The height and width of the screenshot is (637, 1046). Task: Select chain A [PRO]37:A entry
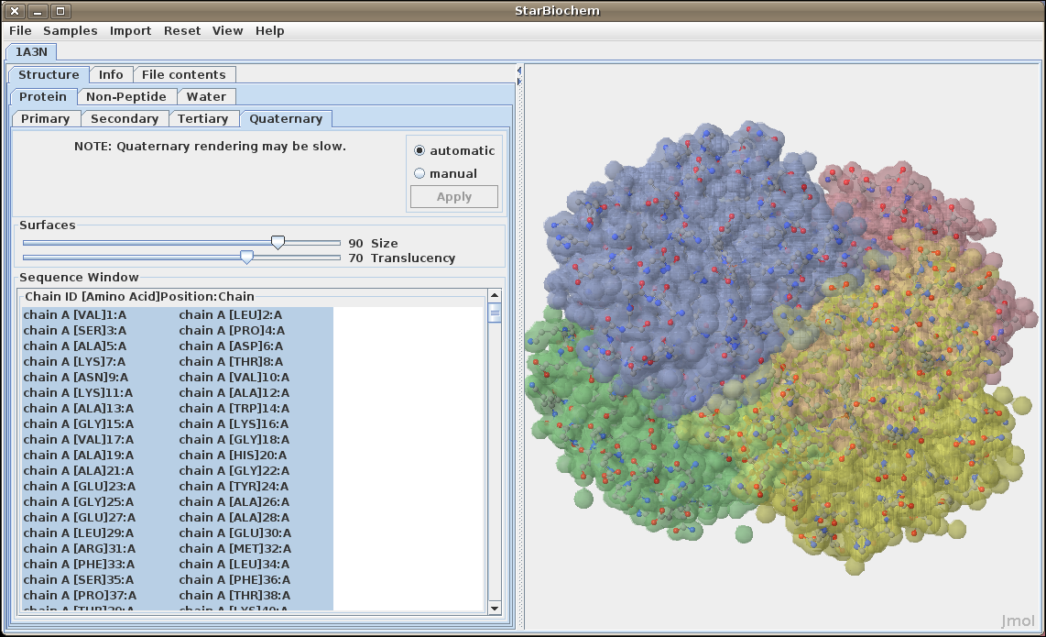pos(80,596)
